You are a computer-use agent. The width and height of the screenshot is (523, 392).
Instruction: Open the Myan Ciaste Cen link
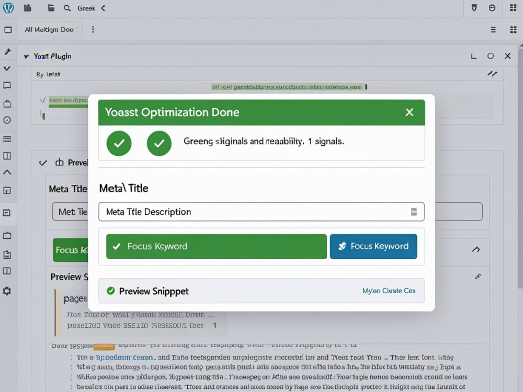coord(389,291)
